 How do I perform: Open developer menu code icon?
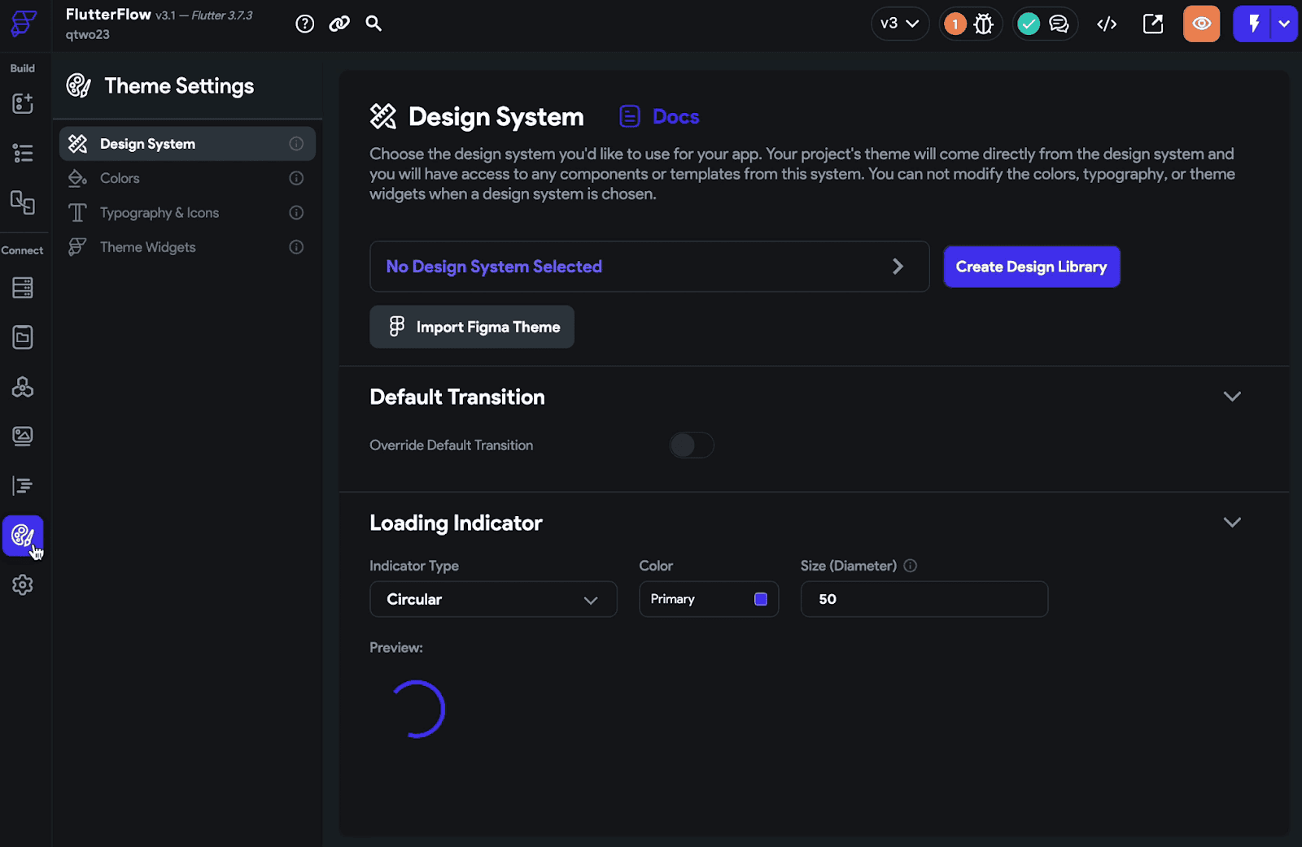(1107, 24)
